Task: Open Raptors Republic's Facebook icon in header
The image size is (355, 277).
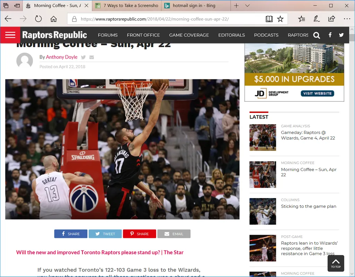Action: (330, 35)
